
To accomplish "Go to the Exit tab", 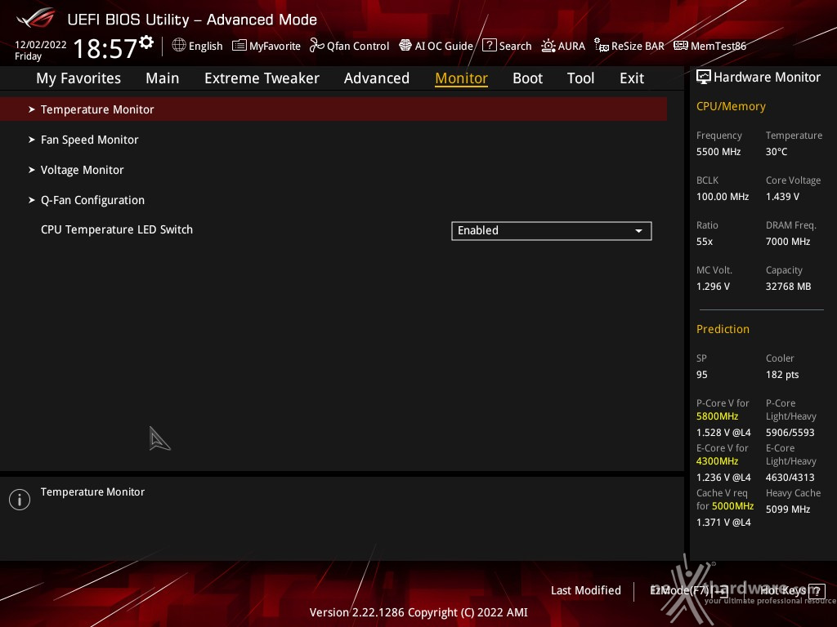I will [632, 78].
